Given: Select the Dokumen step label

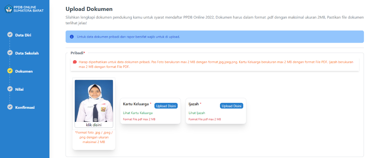Looking at the screenshot, I should [x=24, y=71].
